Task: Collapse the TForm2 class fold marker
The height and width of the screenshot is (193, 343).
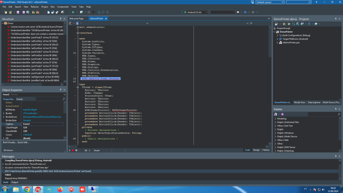Action: pyautogui.click(x=78, y=87)
